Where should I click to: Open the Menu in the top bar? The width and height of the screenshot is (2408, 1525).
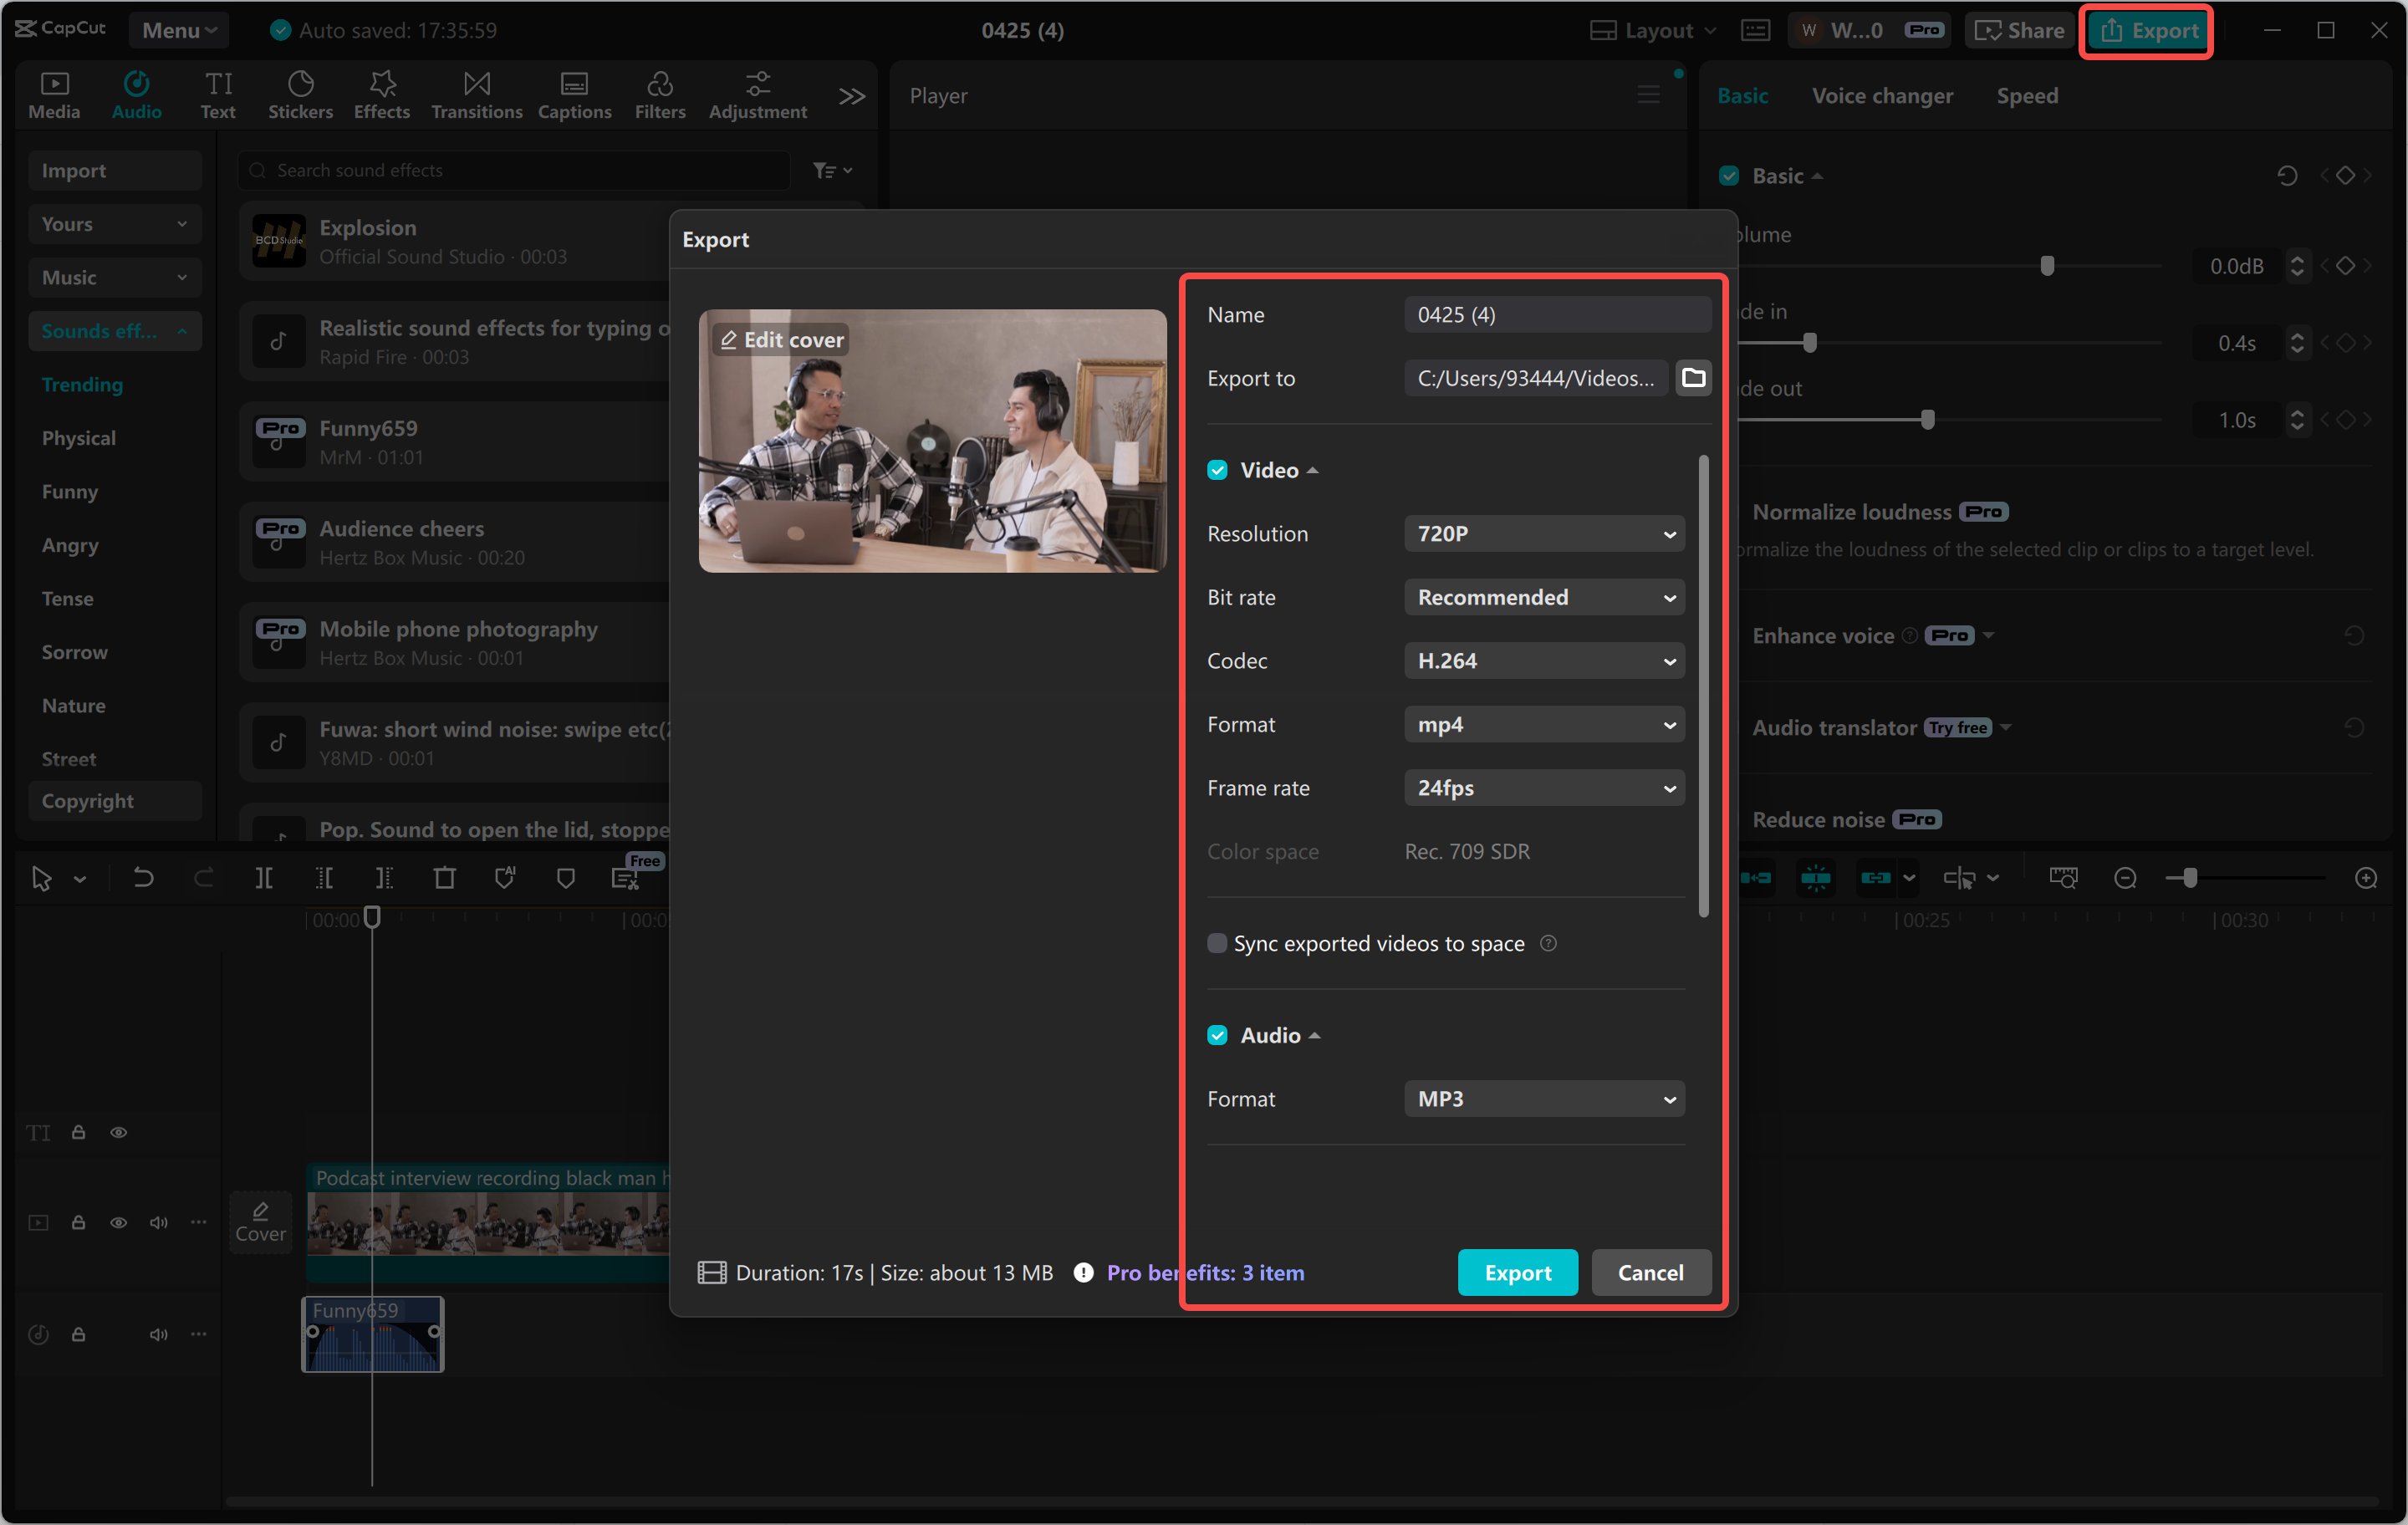[178, 29]
